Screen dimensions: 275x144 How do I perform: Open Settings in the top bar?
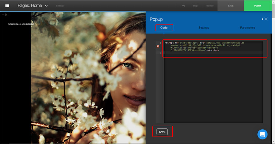coord(60,6)
